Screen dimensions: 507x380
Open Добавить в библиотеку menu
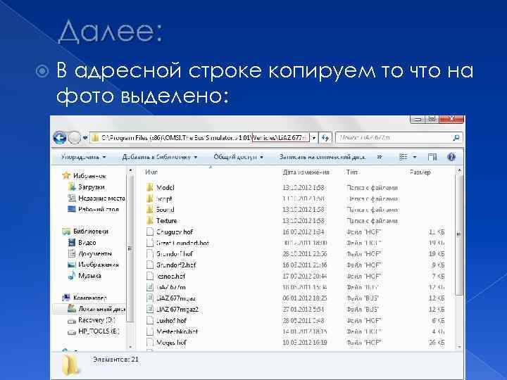coord(160,157)
